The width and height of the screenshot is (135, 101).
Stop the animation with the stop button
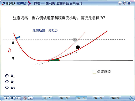[12, 98]
